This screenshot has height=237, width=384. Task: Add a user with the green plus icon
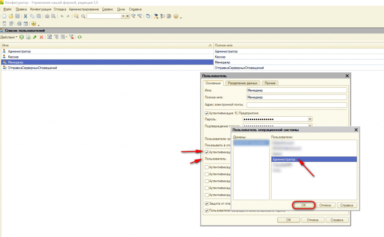[21, 37]
